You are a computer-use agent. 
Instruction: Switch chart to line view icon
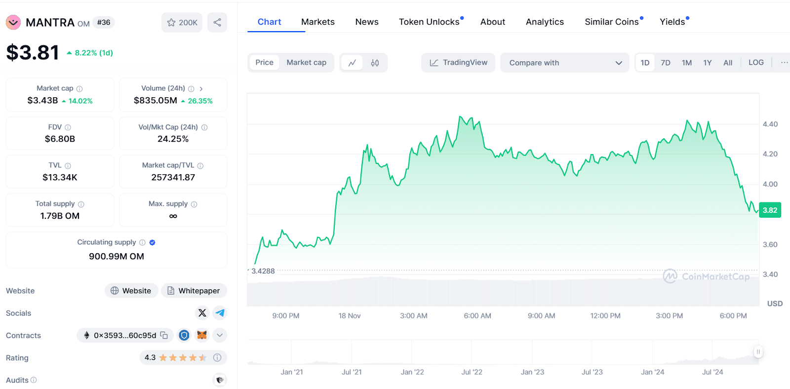(352, 63)
